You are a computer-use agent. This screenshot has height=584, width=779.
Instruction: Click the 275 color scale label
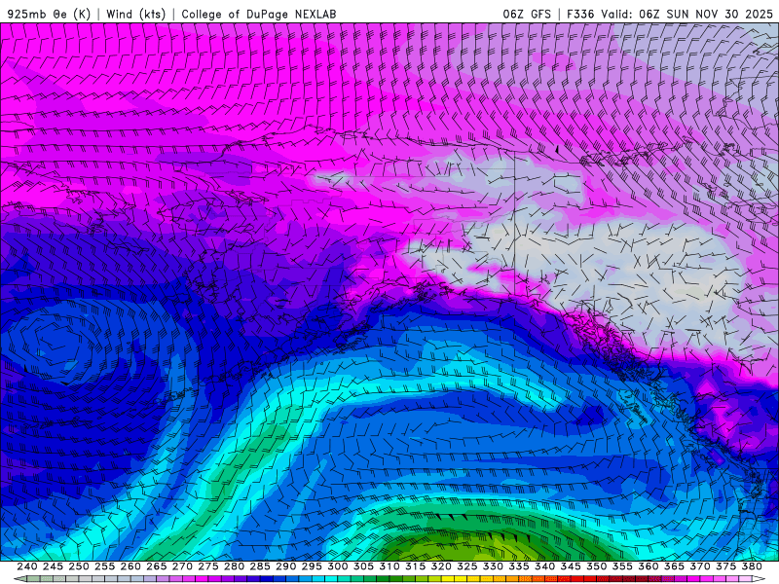(207, 566)
